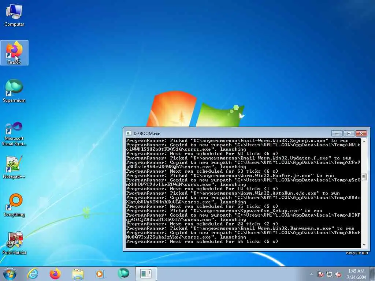Select the Notepad++ desktop shortcut
Image resolution: width=375 pixels, height=281 pixels.
14,167
